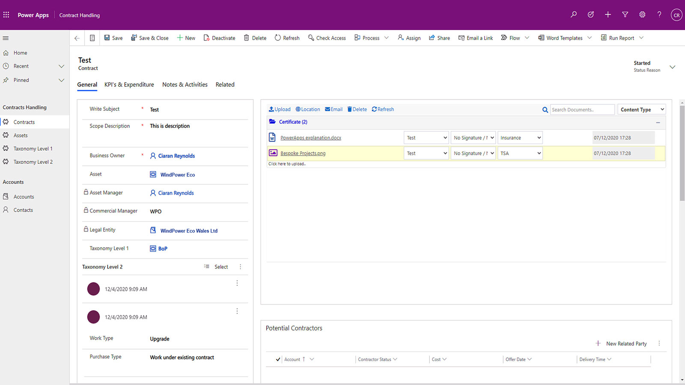Open the app launcher waffle icon
The height and width of the screenshot is (385, 685).
(6, 15)
